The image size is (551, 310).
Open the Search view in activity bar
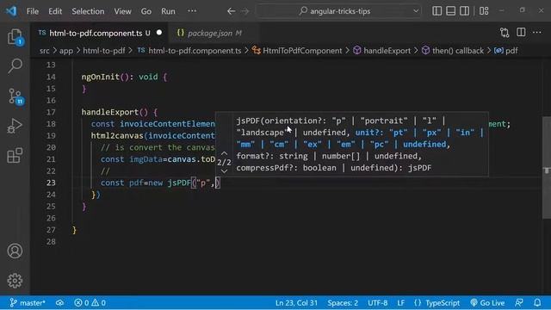[15, 65]
